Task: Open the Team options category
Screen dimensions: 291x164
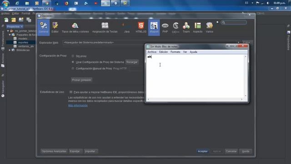Action: (186, 27)
